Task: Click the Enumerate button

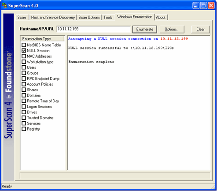Action: (x=145, y=29)
